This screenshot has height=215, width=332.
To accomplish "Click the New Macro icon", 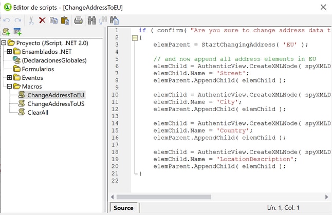I will (6, 32).
